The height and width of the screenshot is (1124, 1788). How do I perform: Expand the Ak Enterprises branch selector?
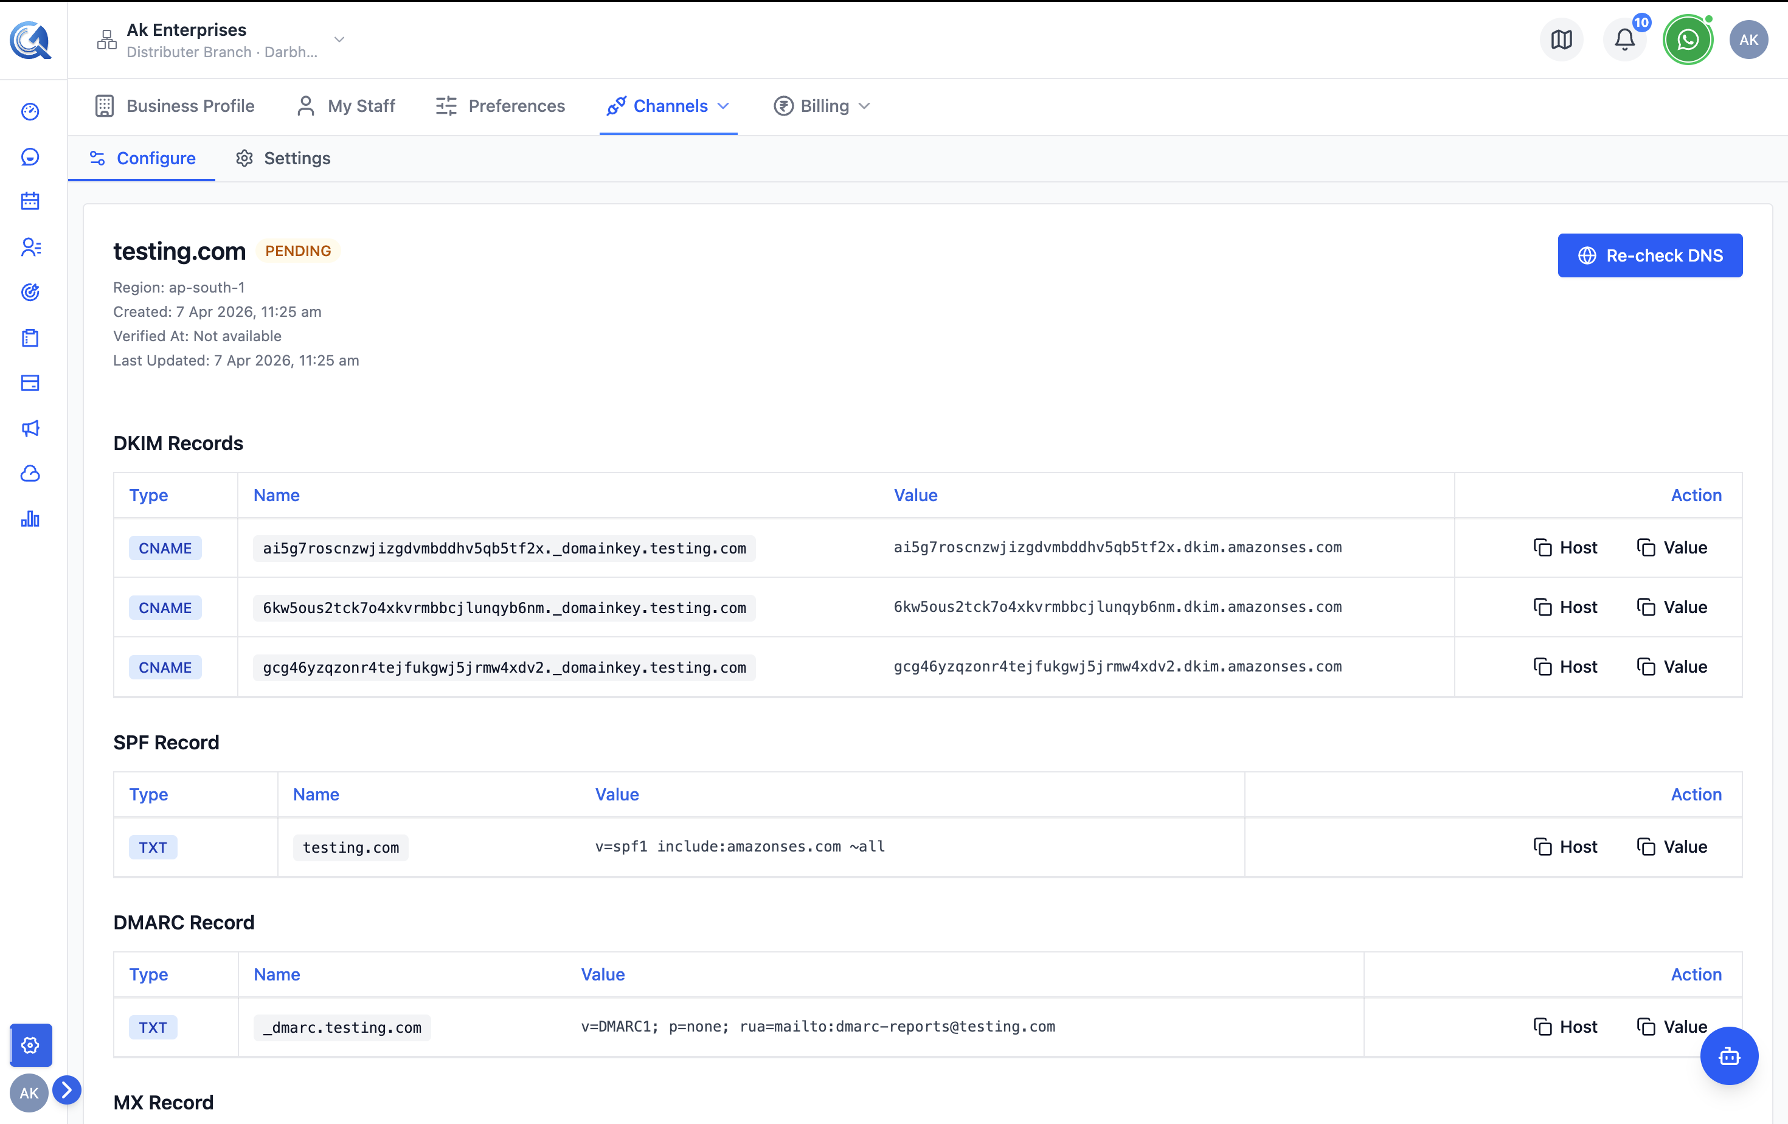(221, 40)
